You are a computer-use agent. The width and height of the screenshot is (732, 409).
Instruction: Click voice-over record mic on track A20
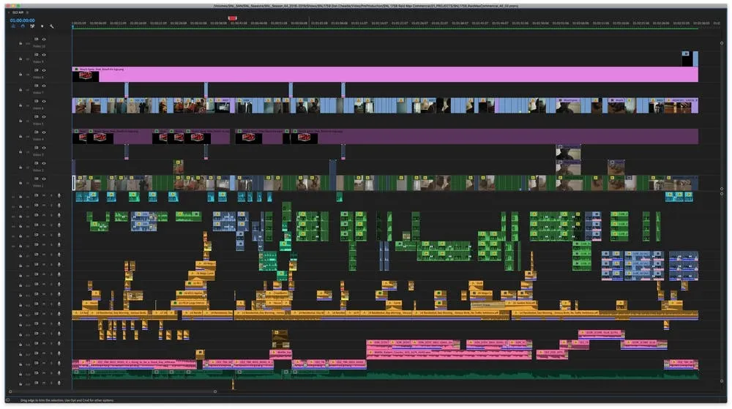click(x=59, y=383)
